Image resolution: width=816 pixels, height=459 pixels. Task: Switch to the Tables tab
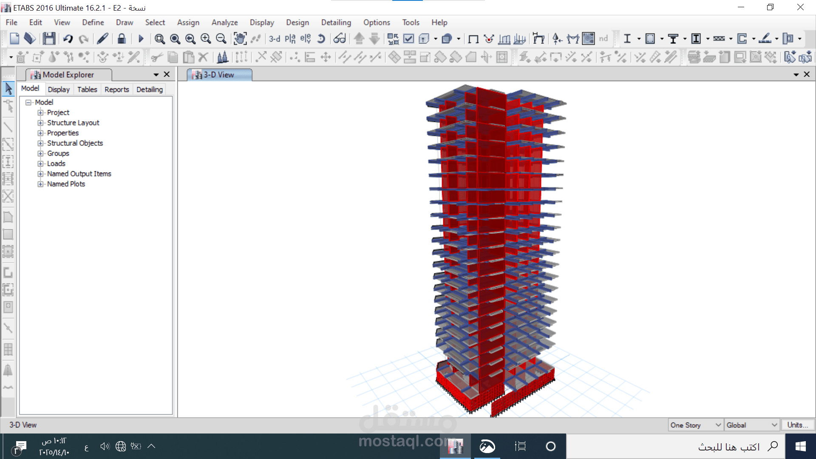click(87, 89)
